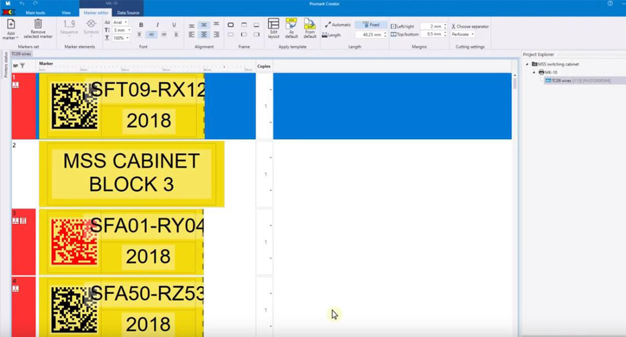Apply template using As default icon
The width and height of the screenshot is (626, 337).
tap(292, 28)
